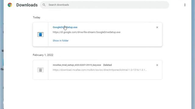Open the three-dot more actions menu

coord(185,5)
